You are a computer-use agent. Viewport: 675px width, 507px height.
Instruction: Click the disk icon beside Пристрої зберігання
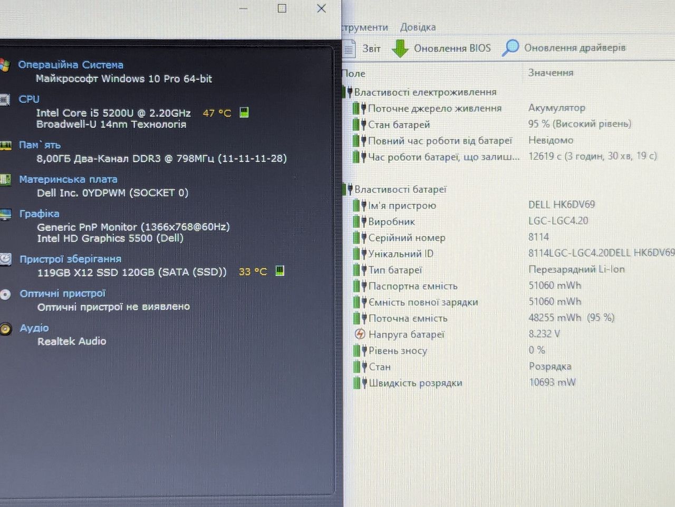click(5, 259)
